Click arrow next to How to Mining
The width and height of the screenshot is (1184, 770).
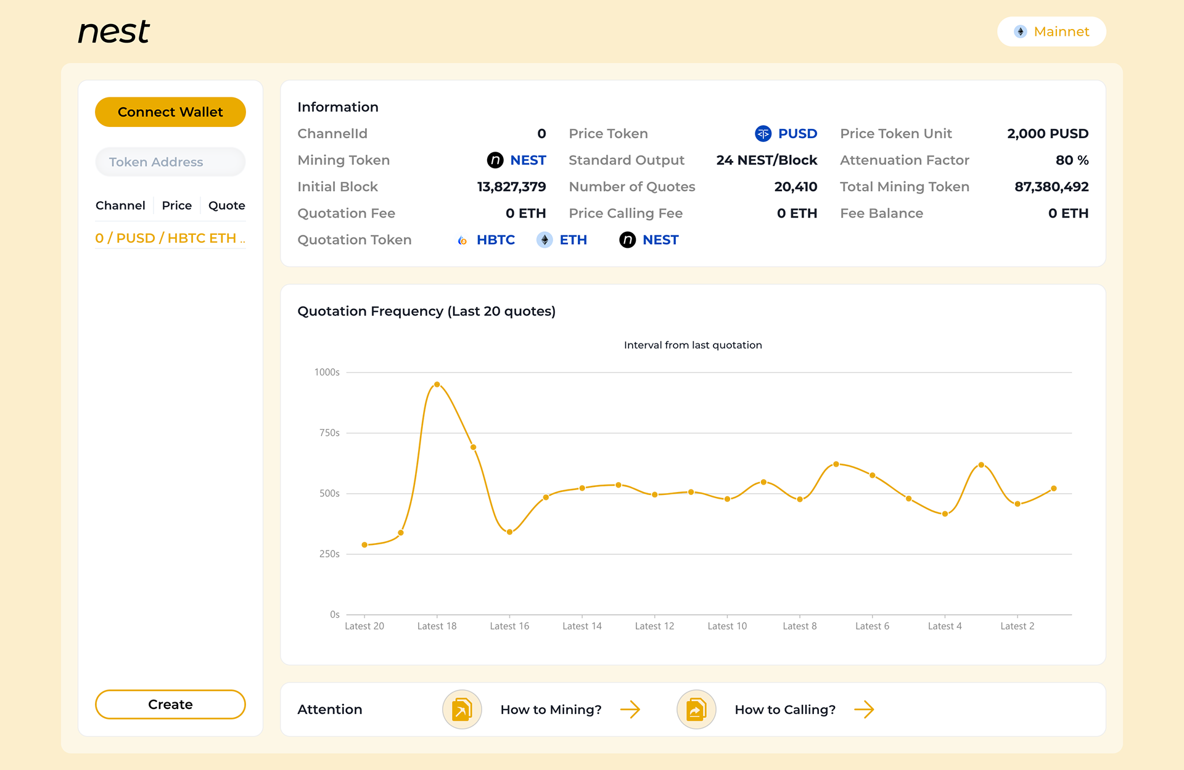(630, 710)
